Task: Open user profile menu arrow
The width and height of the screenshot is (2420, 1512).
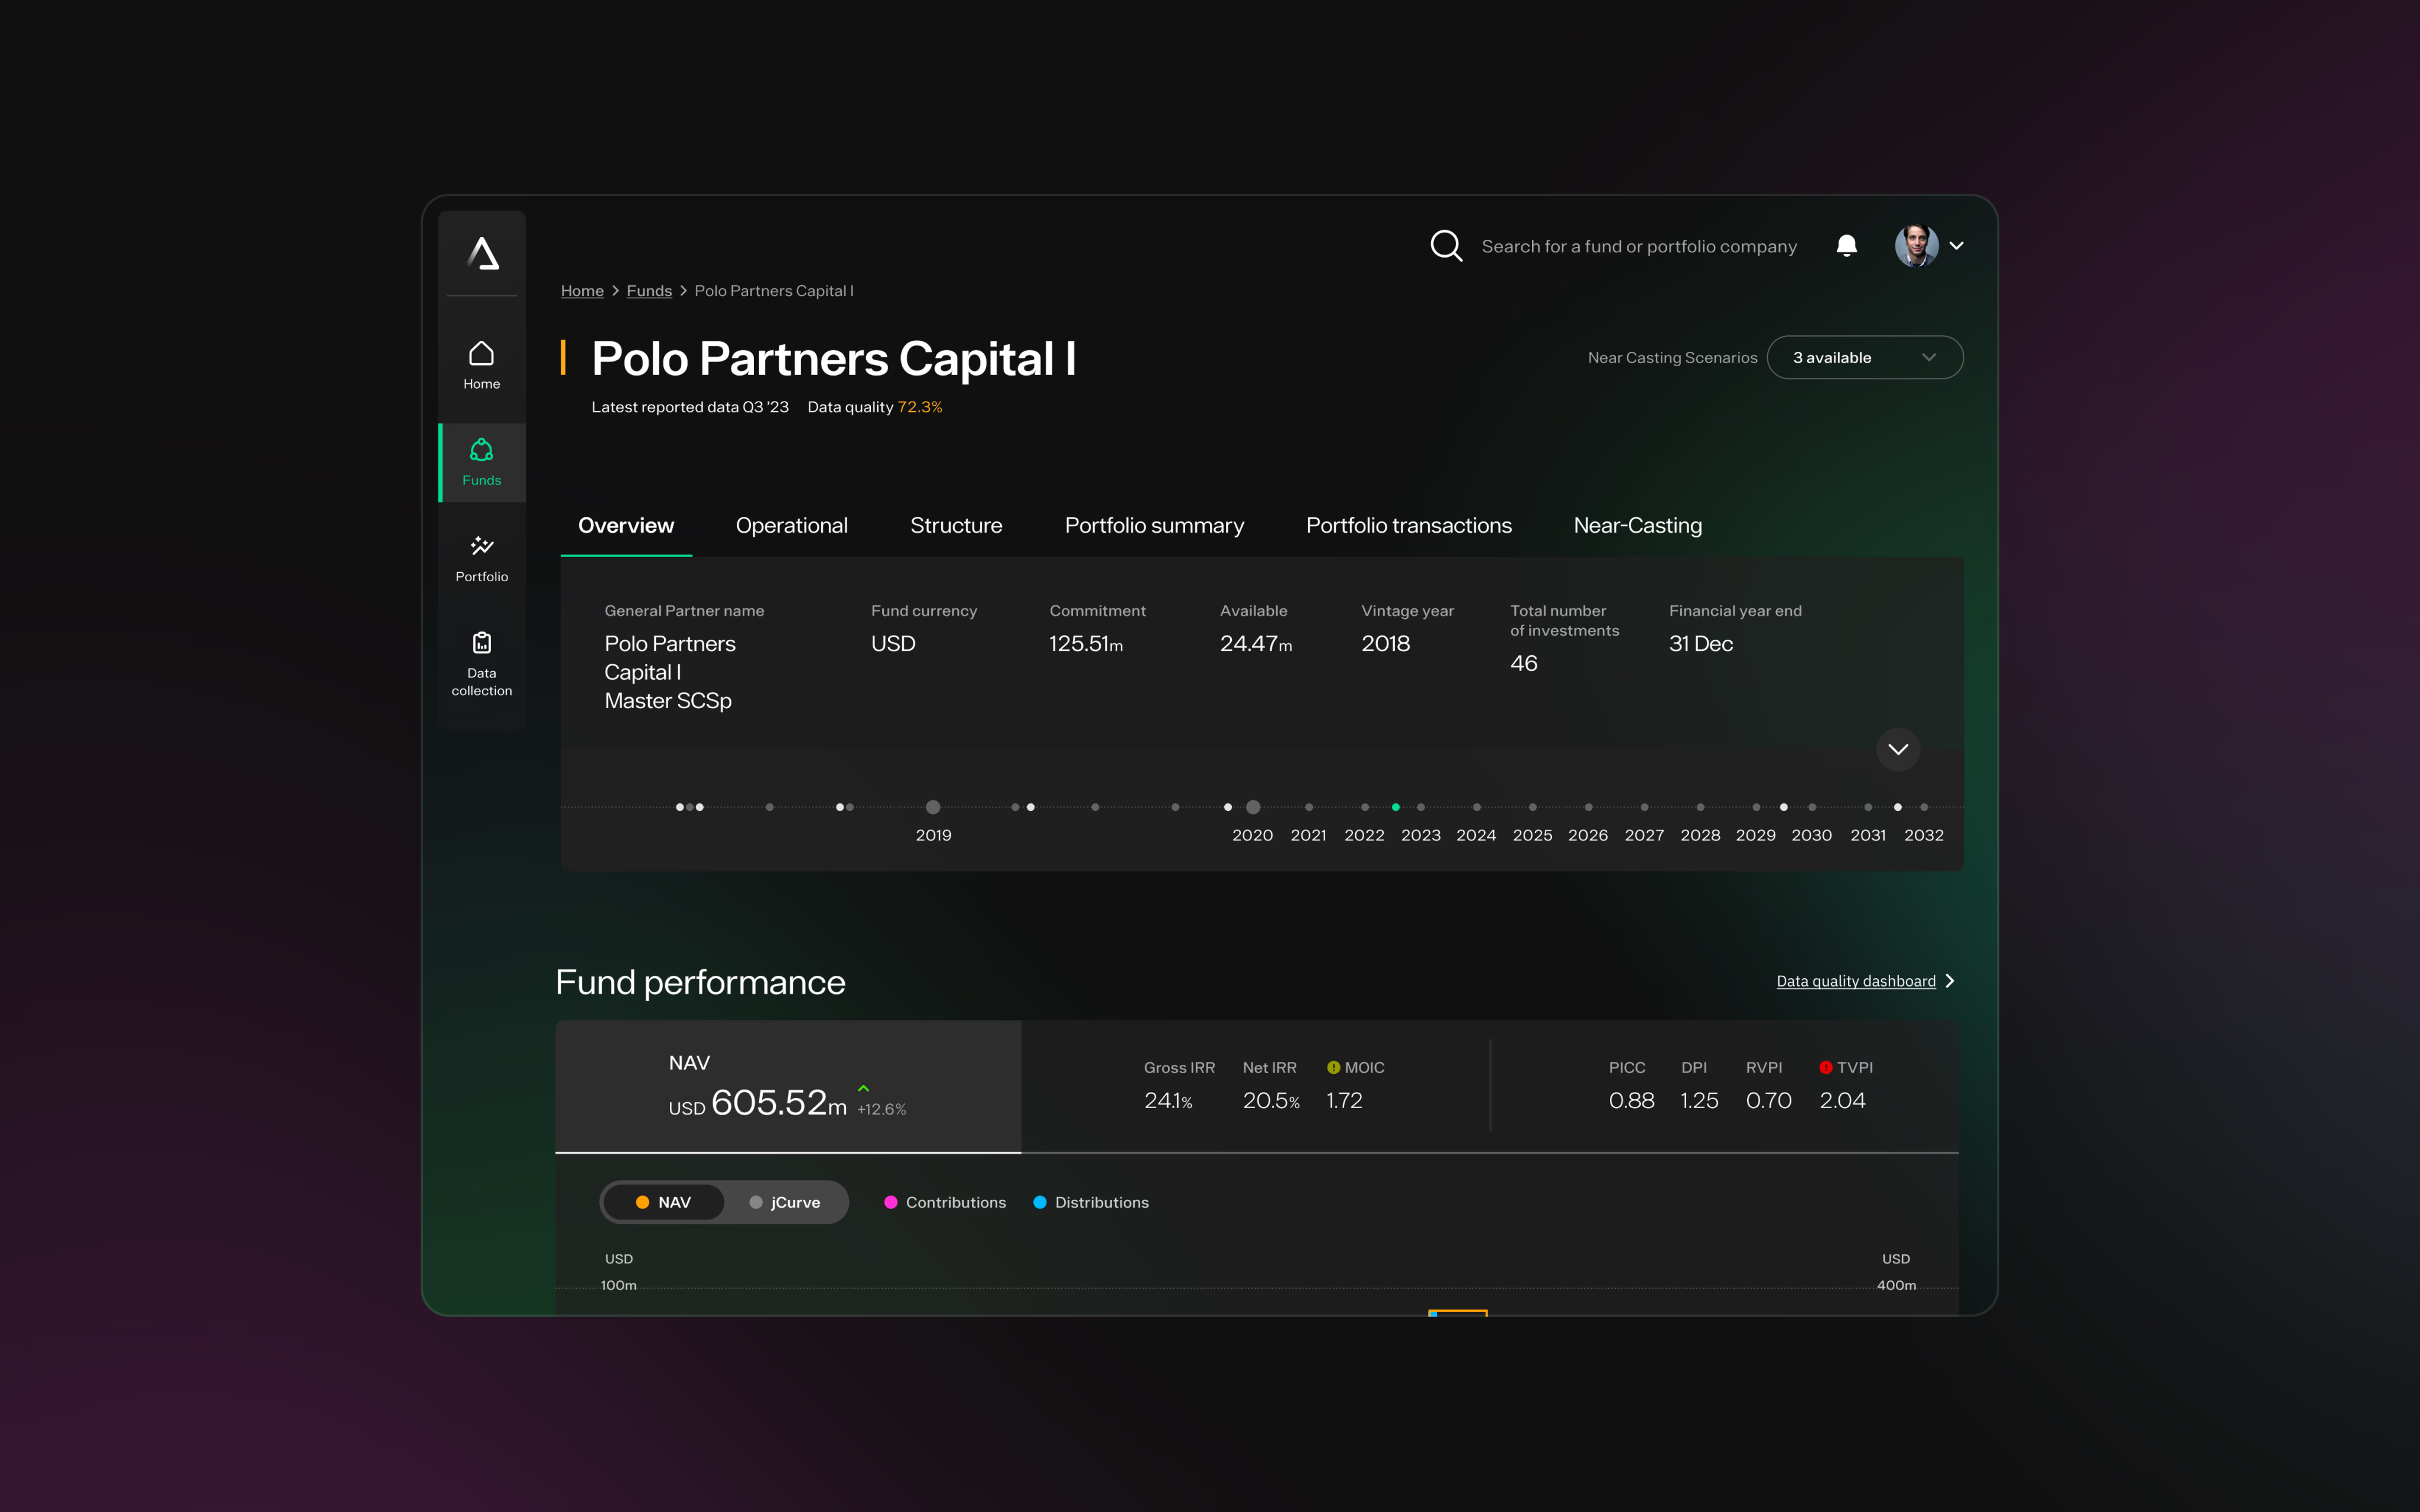Action: click(x=1957, y=246)
